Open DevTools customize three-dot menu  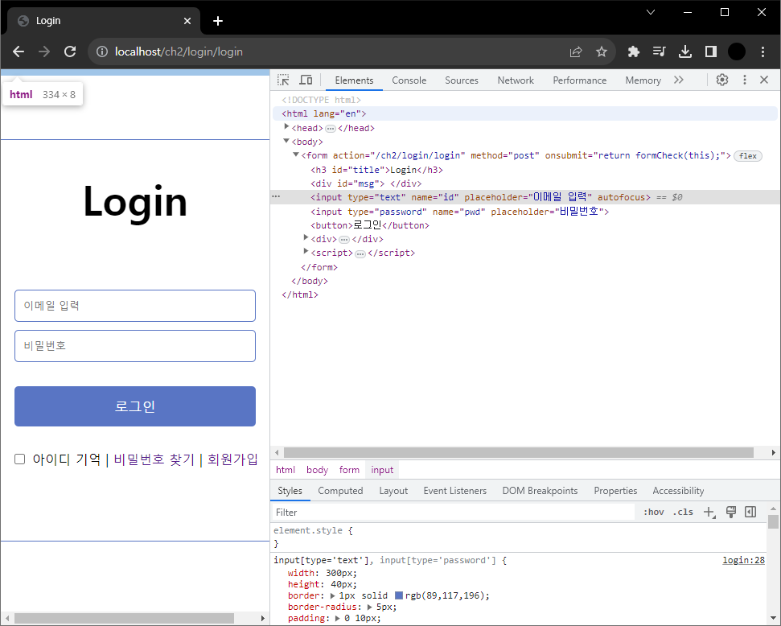click(745, 80)
